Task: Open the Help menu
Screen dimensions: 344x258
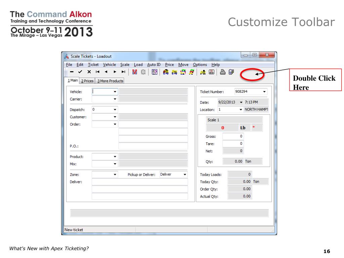Action: pos(216,64)
